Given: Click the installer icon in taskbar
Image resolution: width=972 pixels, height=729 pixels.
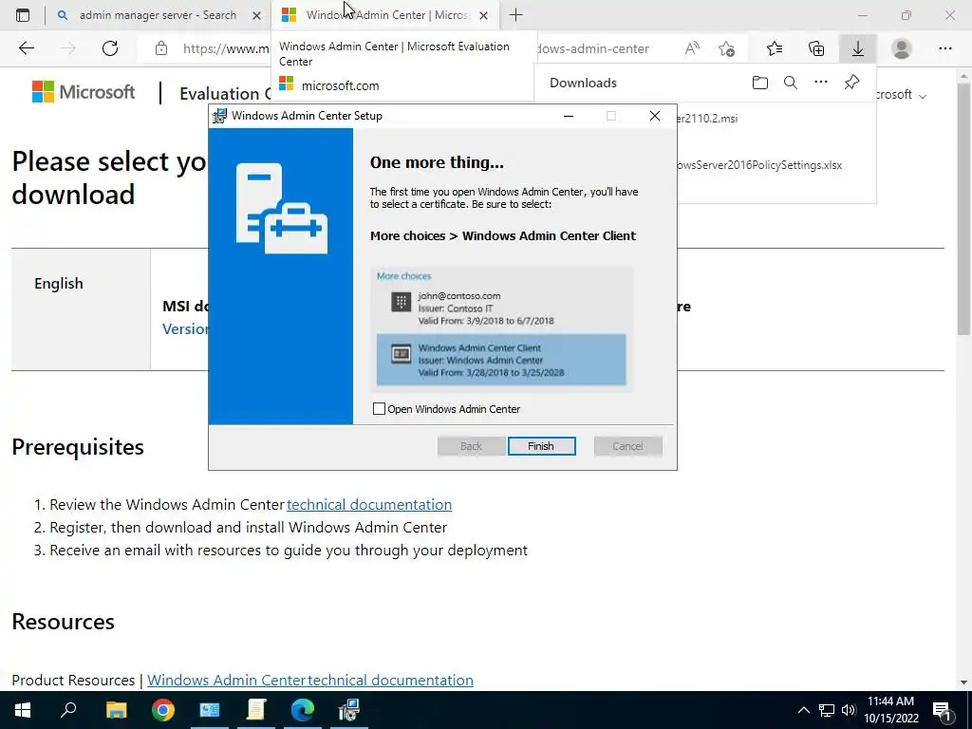Looking at the screenshot, I should click(x=349, y=710).
